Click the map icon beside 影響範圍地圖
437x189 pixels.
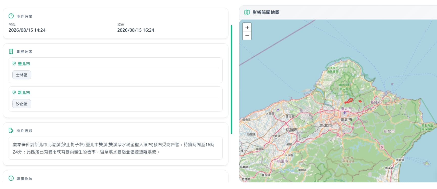click(x=247, y=12)
